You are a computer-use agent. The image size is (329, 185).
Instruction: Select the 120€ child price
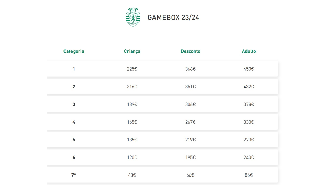(x=132, y=158)
